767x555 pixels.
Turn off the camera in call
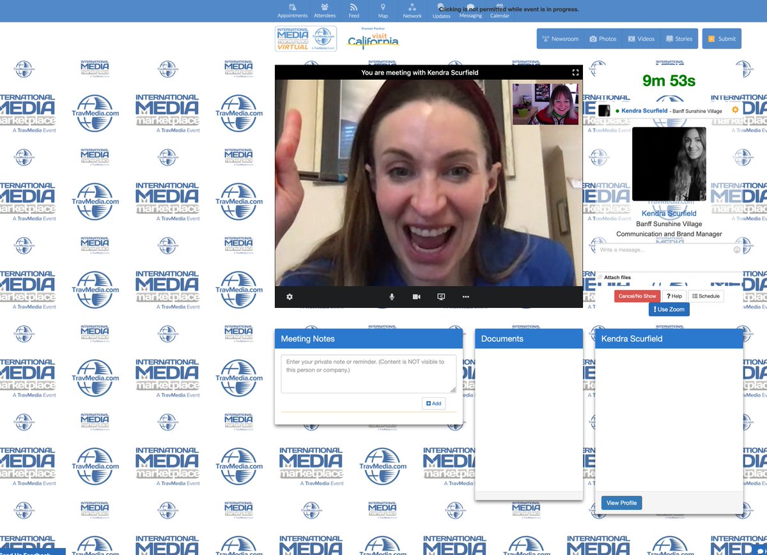(x=416, y=297)
